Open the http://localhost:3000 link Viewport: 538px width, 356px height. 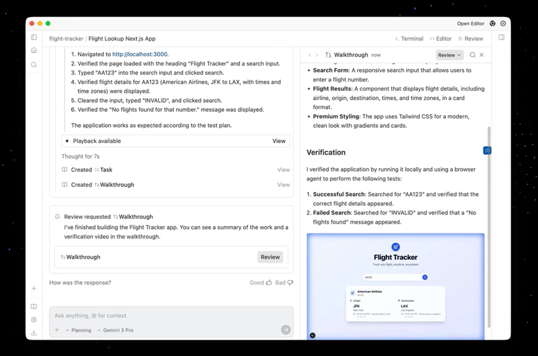click(x=140, y=54)
